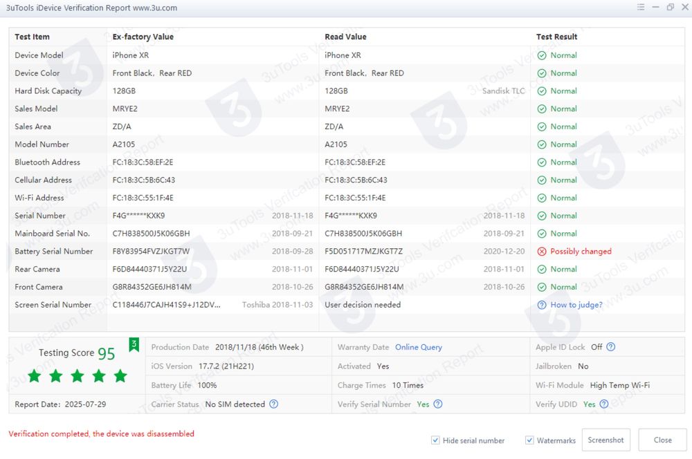Click the read-value sales area 'ZD/A'
The width and height of the screenshot is (692, 459).
334,127
